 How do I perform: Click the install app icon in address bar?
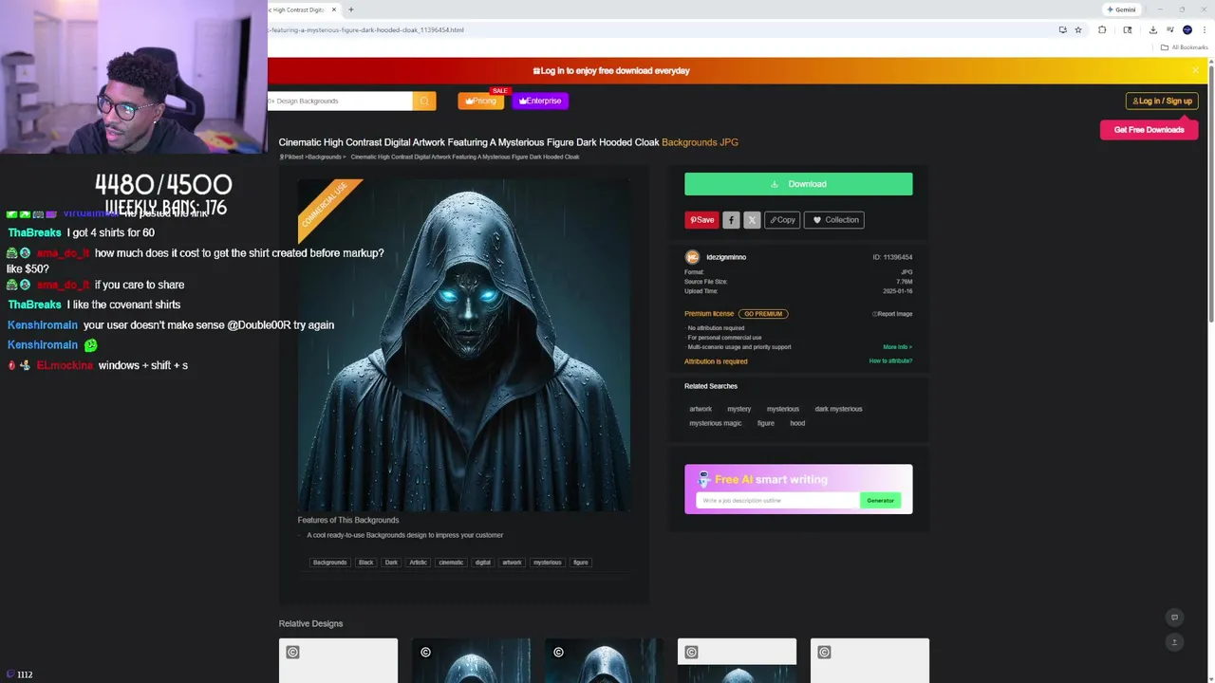(x=1062, y=29)
